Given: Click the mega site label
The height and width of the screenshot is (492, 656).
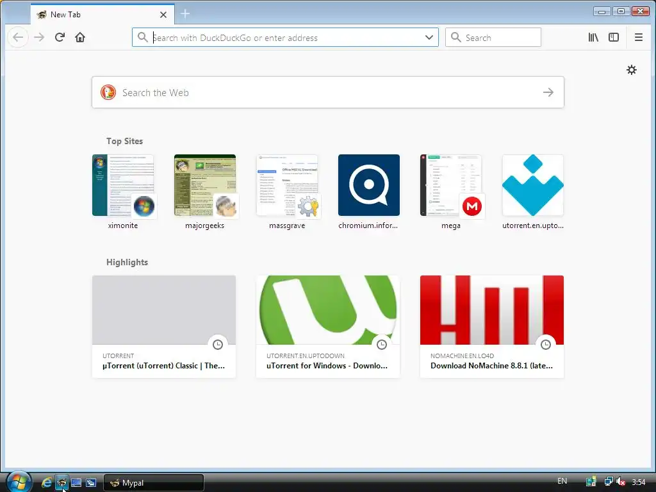Looking at the screenshot, I should (x=451, y=225).
